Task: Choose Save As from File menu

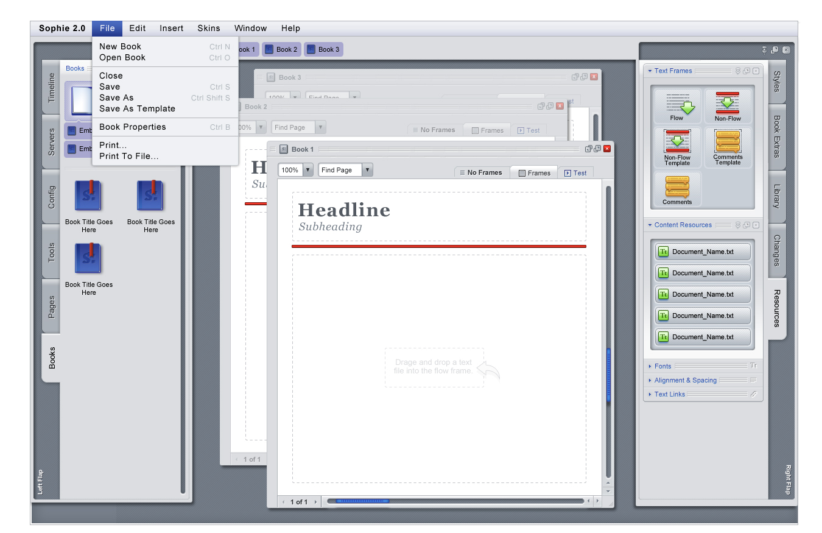Action: point(165,97)
